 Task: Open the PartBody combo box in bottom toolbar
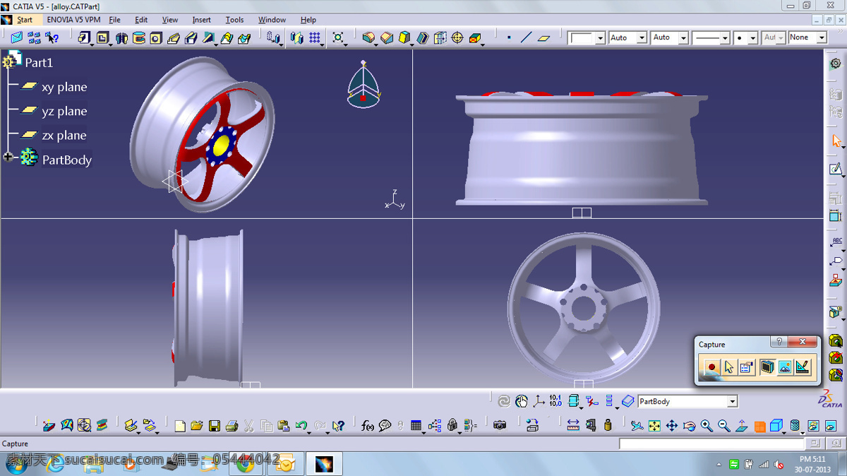(687, 401)
